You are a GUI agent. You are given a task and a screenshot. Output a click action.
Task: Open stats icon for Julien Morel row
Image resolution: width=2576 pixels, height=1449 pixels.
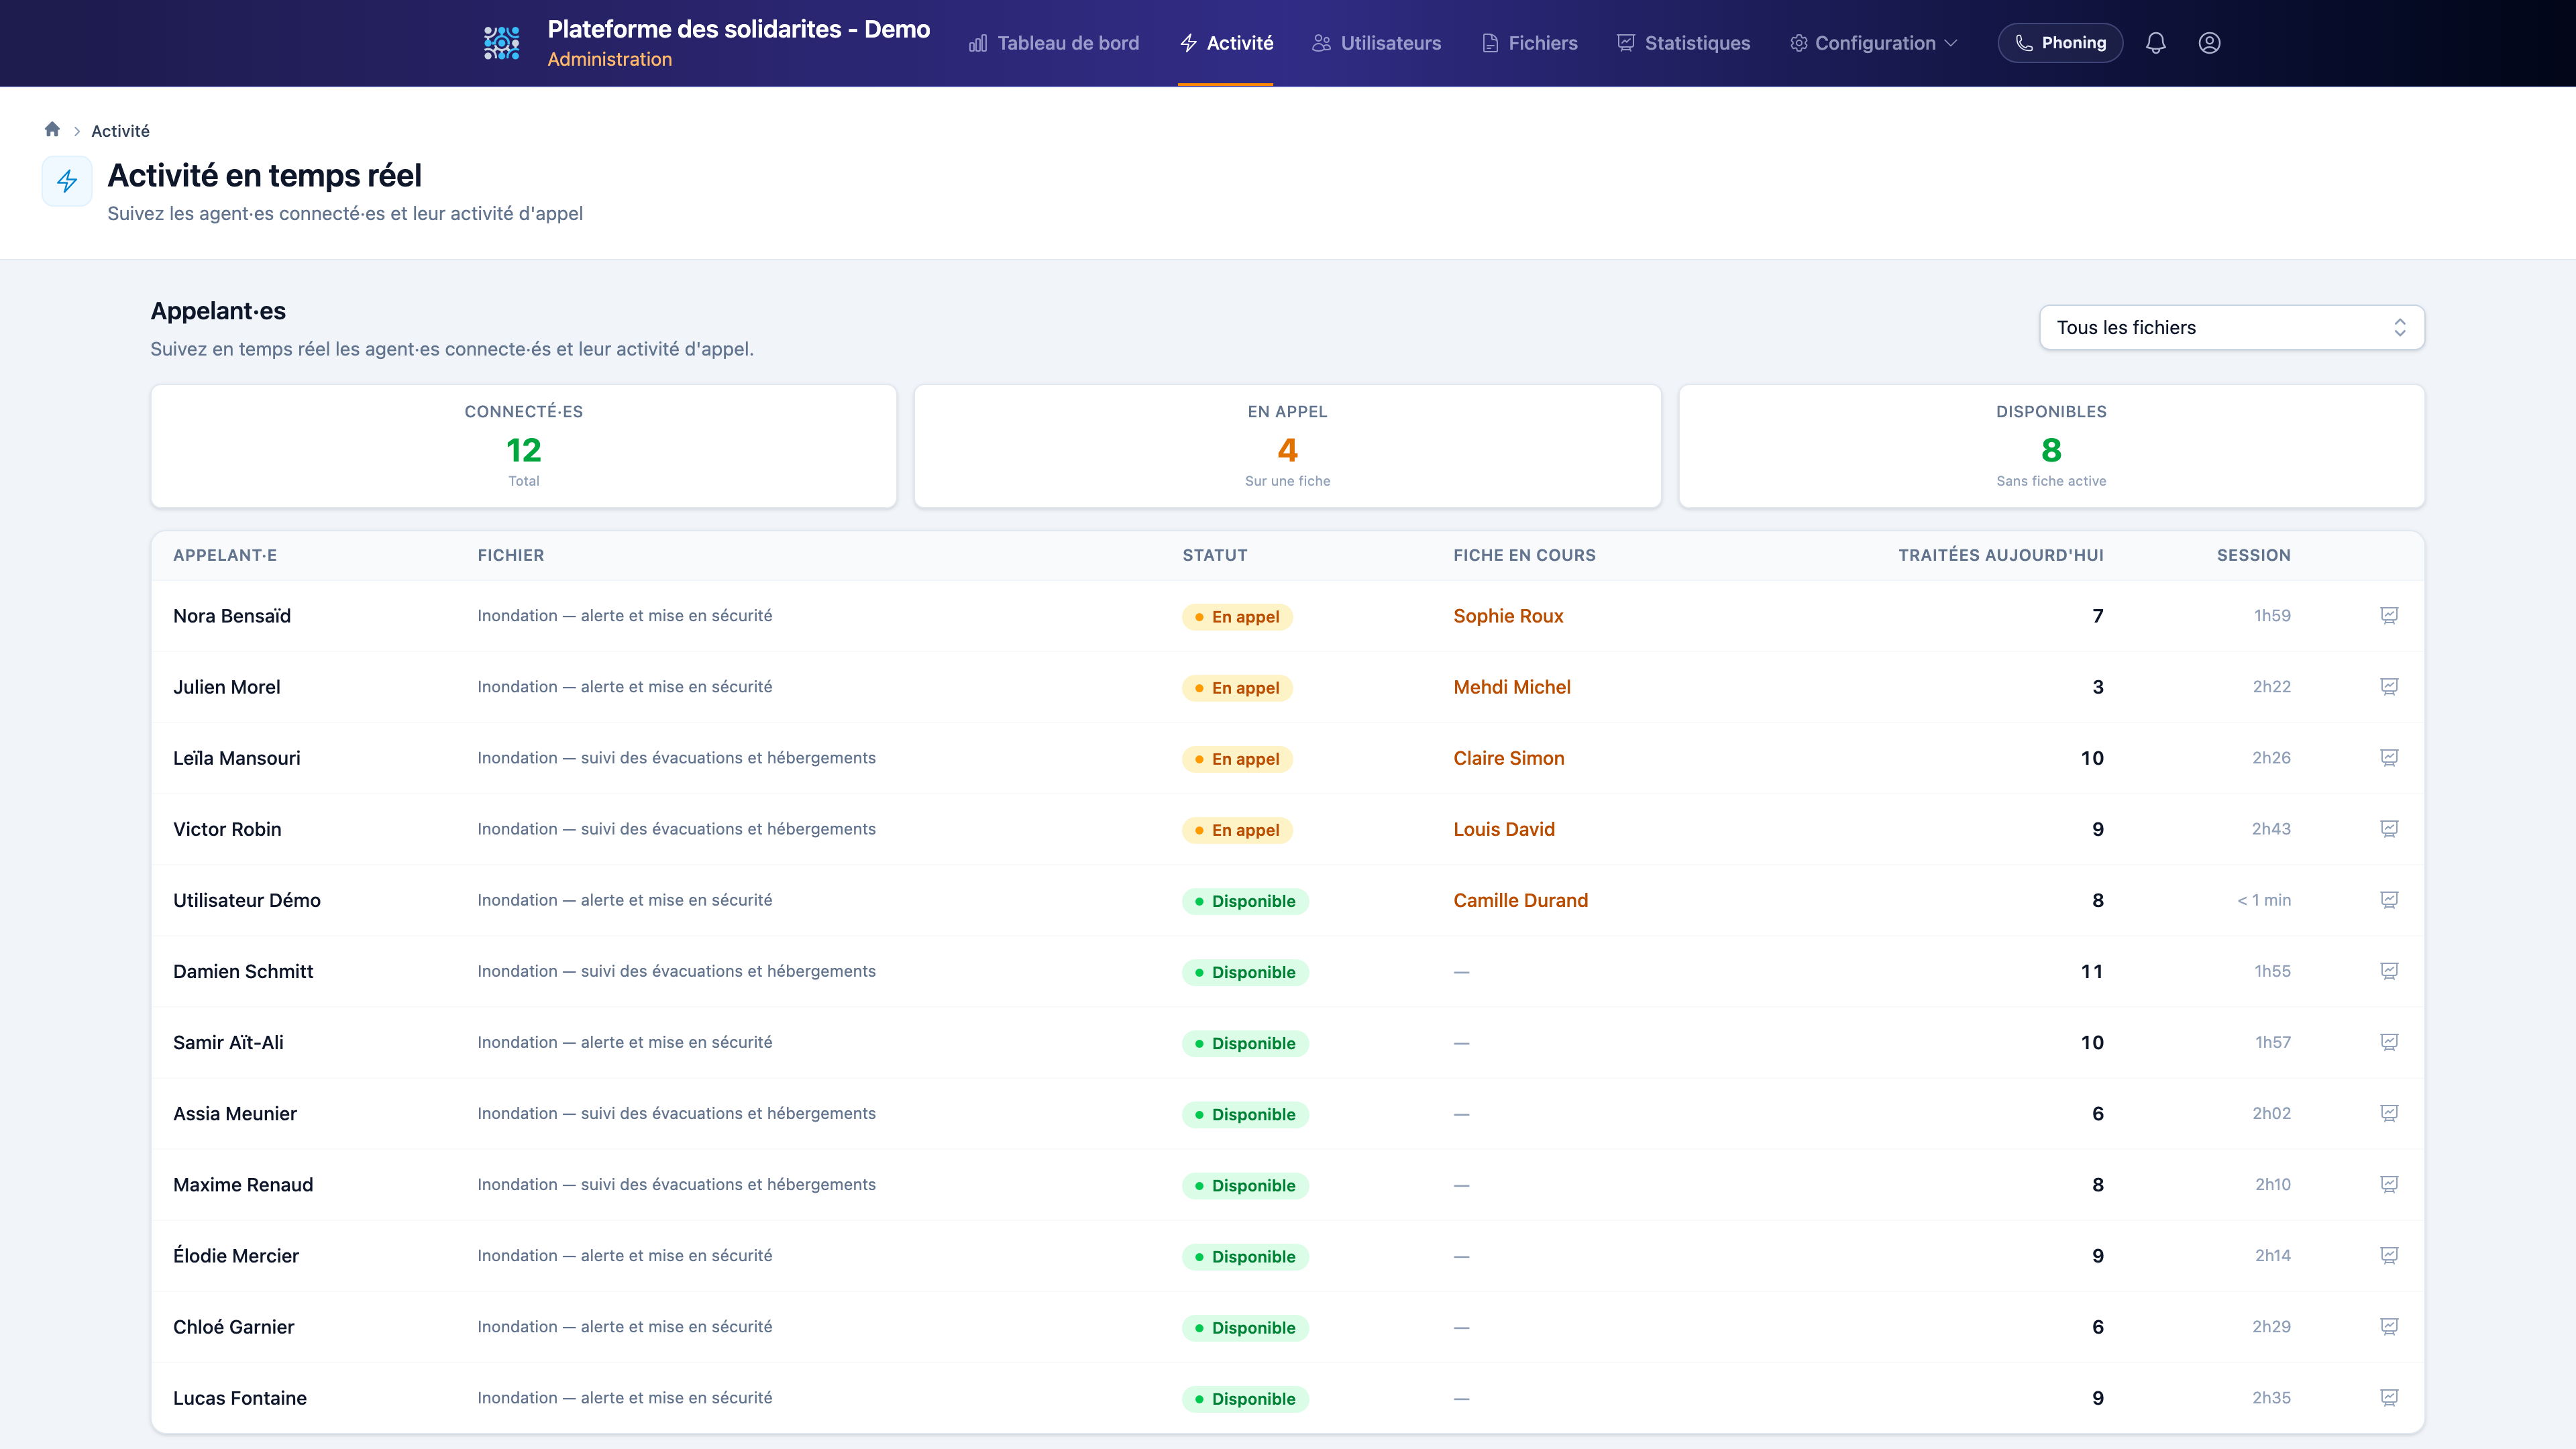[x=2389, y=687]
